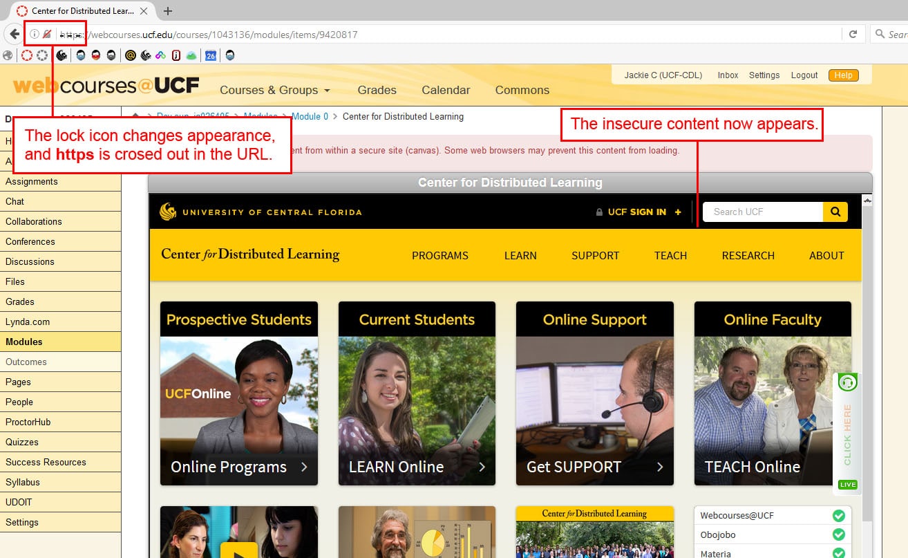Screen dimensions: 908x558
Task: Open the gray Canvas circle bookmark
Action: pos(43,55)
